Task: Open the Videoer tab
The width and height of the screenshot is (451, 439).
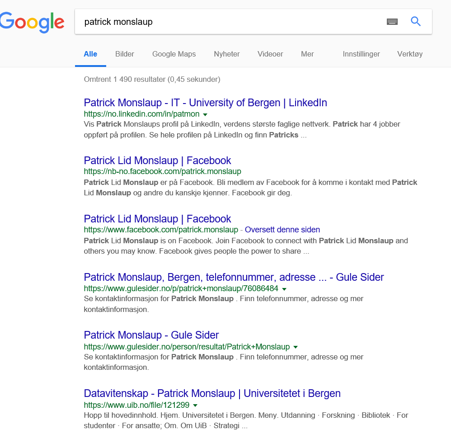Action: click(270, 54)
